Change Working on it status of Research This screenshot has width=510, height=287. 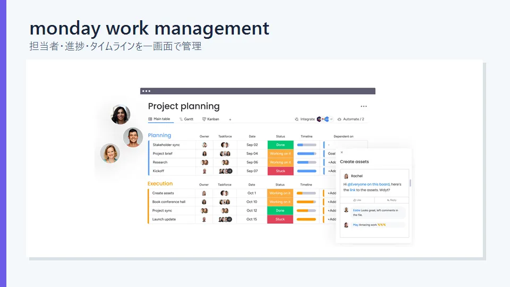[x=280, y=162]
